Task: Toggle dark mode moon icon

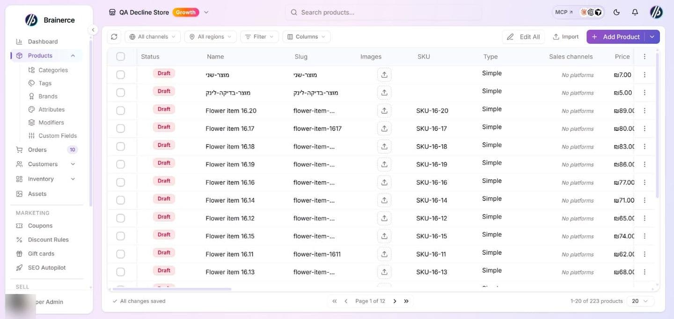Action: click(616, 13)
